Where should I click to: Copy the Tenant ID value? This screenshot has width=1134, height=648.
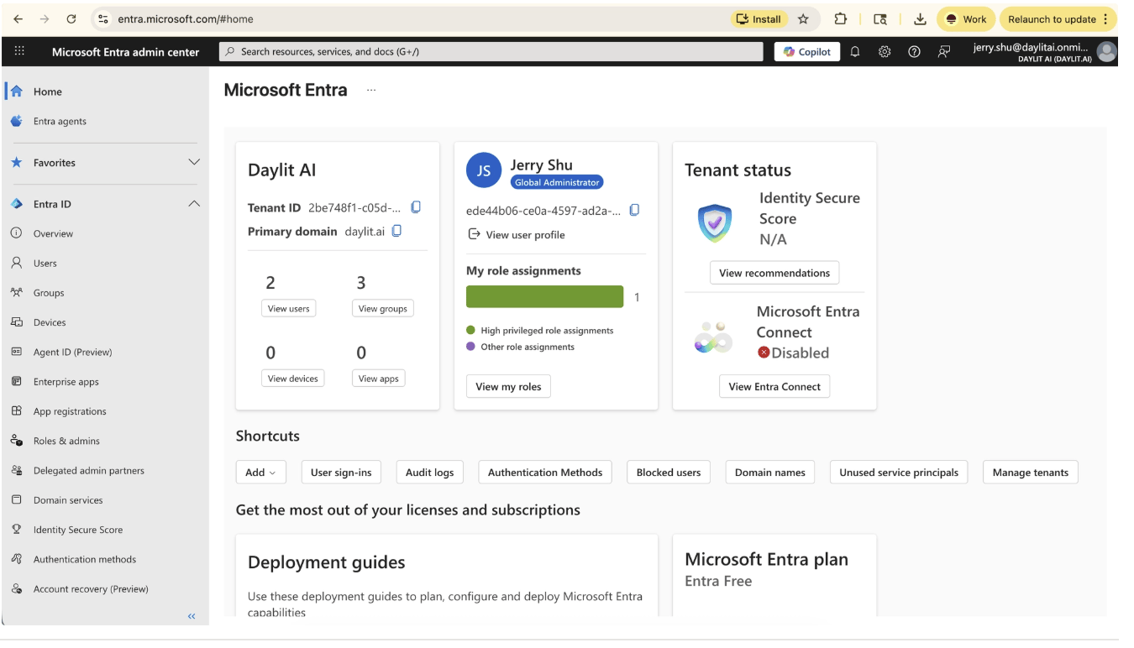coord(415,207)
